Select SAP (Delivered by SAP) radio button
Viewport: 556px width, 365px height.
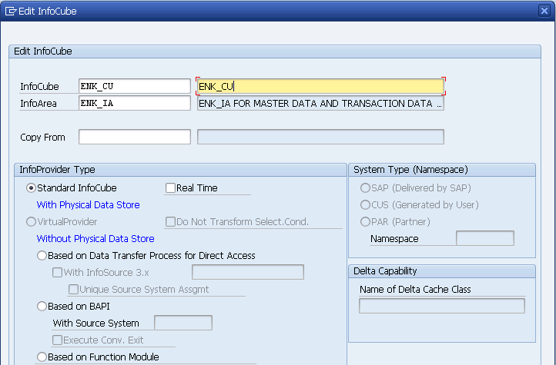365,187
